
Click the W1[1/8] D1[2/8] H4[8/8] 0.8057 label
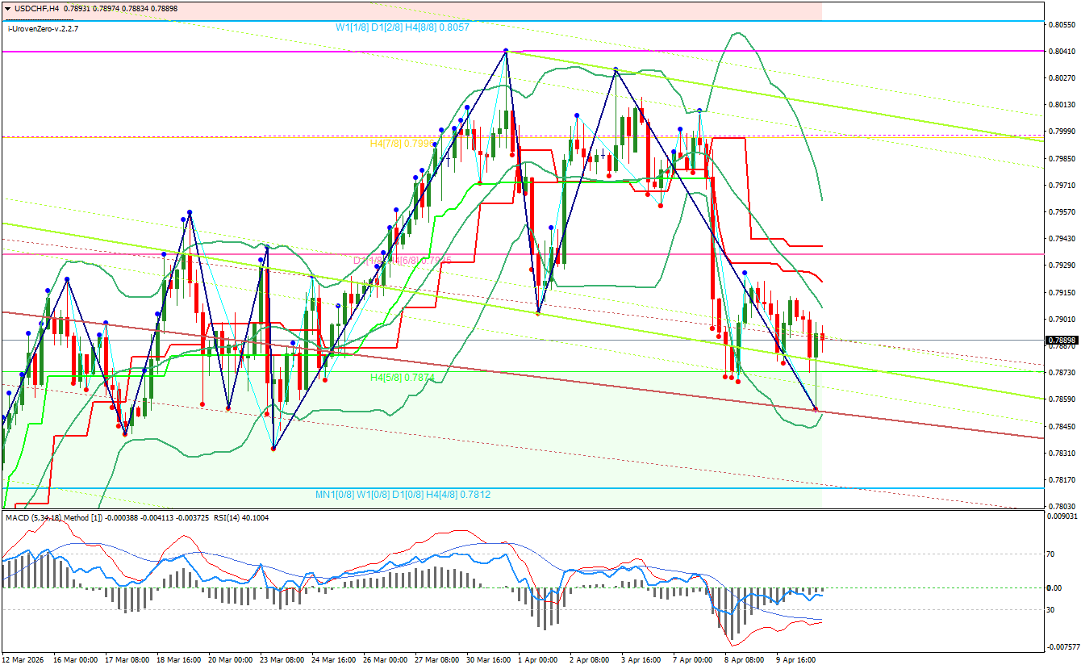[x=403, y=27]
